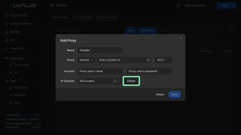This screenshot has height=135, width=241.
Task: Click the Proxy user's password field
Action: (x=149, y=71)
